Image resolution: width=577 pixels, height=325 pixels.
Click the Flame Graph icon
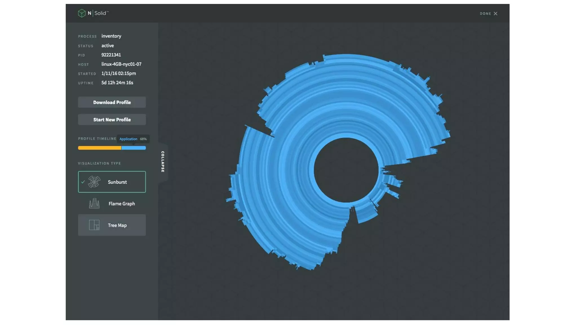(x=94, y=203)
